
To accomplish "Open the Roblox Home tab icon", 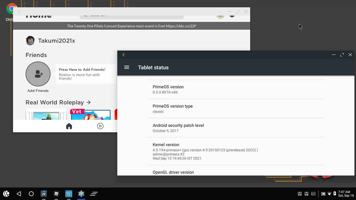I will 69,126.
